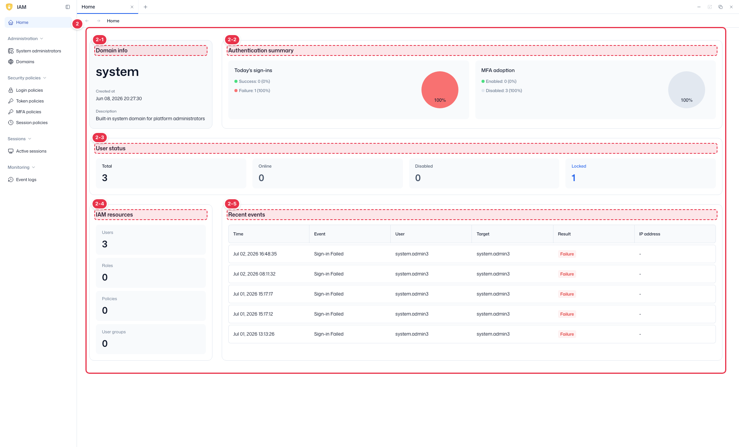Open System administrators from its icon

[x=11, y=51]
